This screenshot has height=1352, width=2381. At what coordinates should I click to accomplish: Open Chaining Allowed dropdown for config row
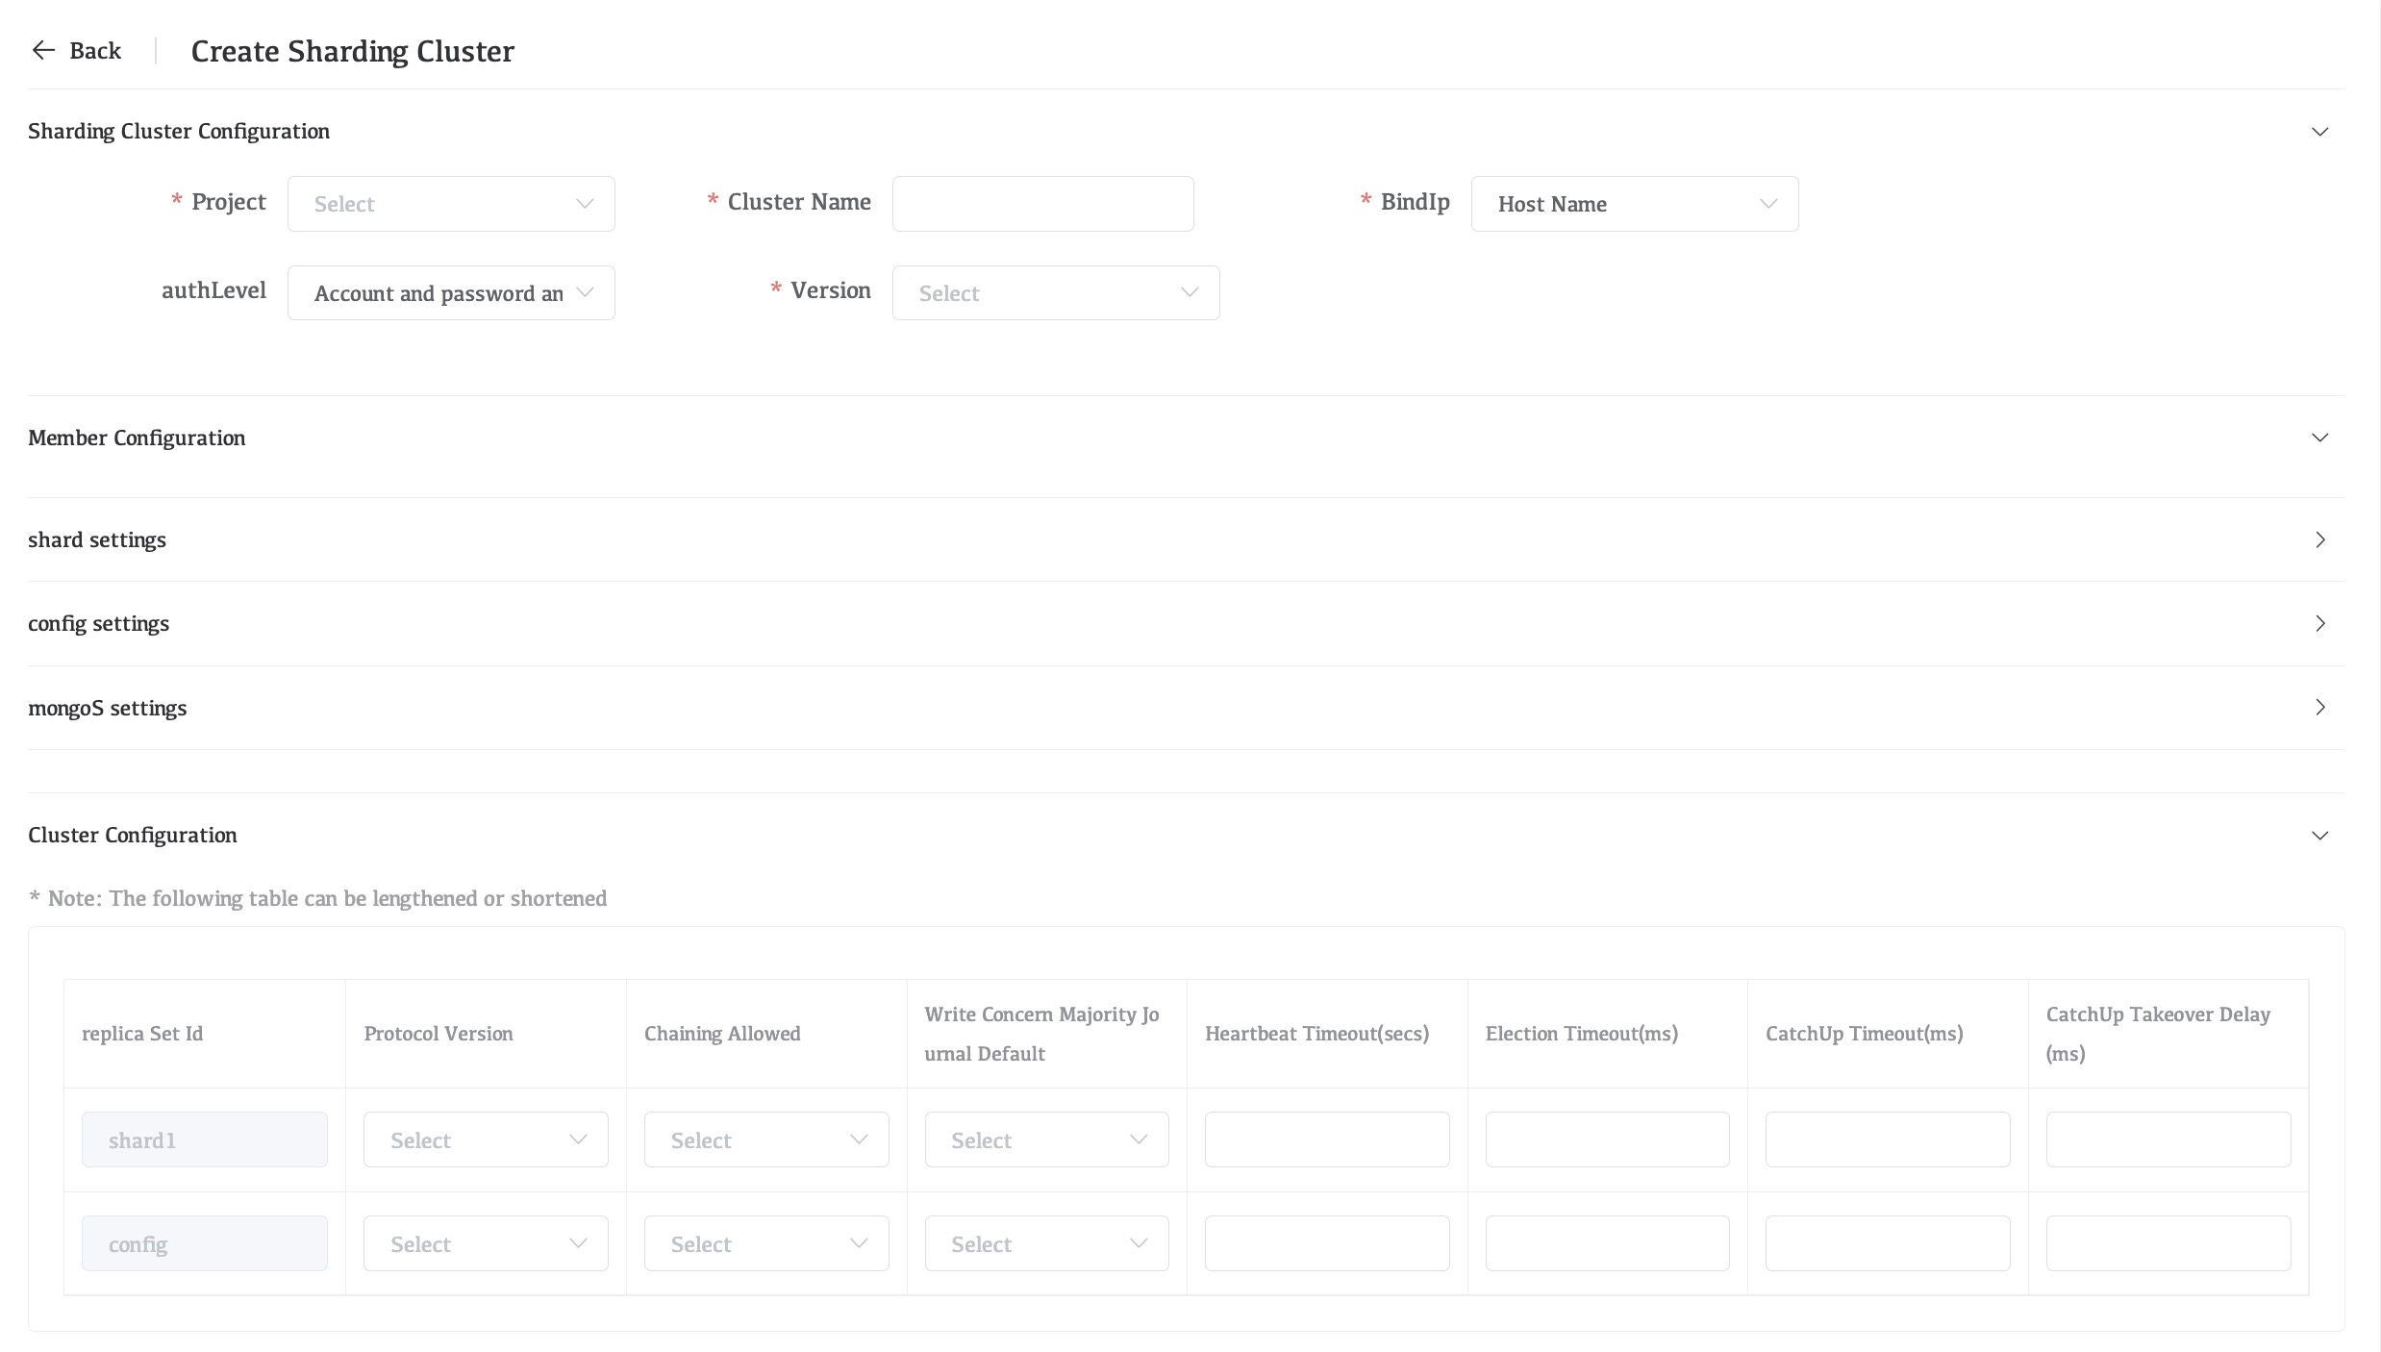coord(766,1243)
